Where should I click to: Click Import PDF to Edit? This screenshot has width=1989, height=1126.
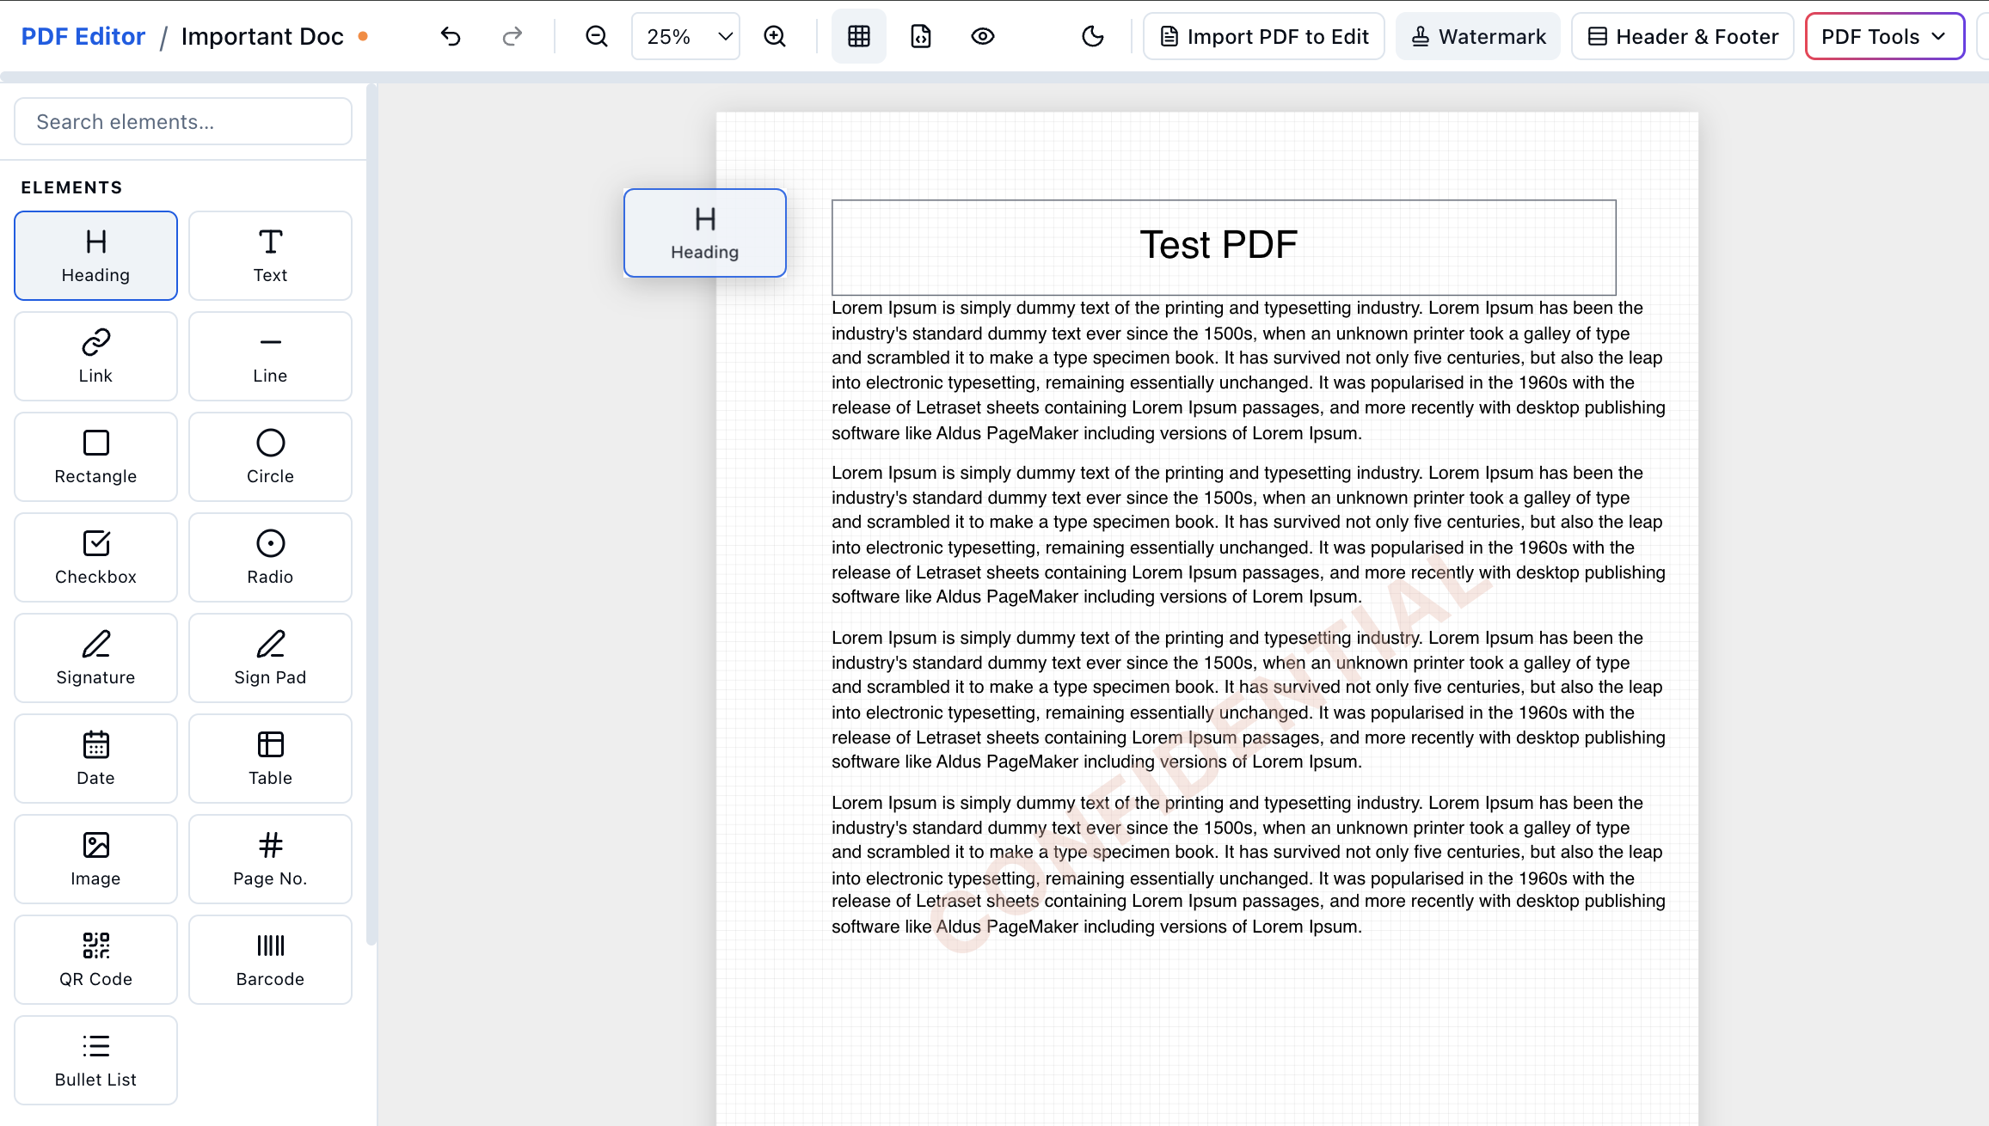tap(1262, 35)
